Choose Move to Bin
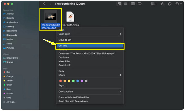Screen dimensions: 185x111 click(90, 40)
